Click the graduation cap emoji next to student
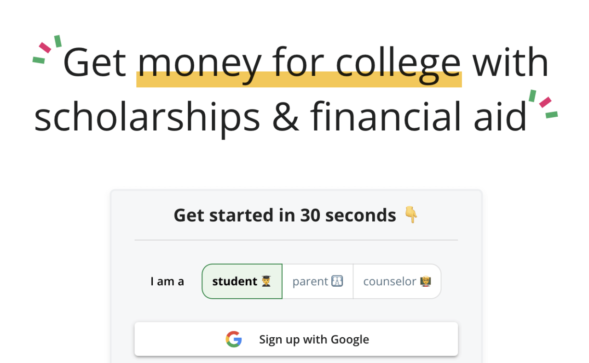Viewport: 589px width, 363px height. click(x=266, y=281)
